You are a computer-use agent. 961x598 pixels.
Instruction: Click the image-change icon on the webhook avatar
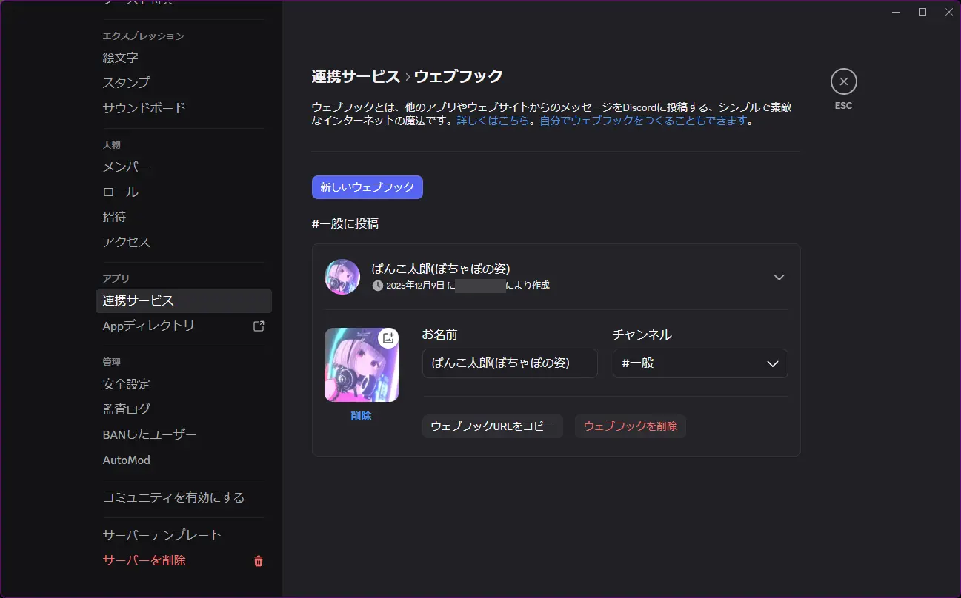pos(387,337)
